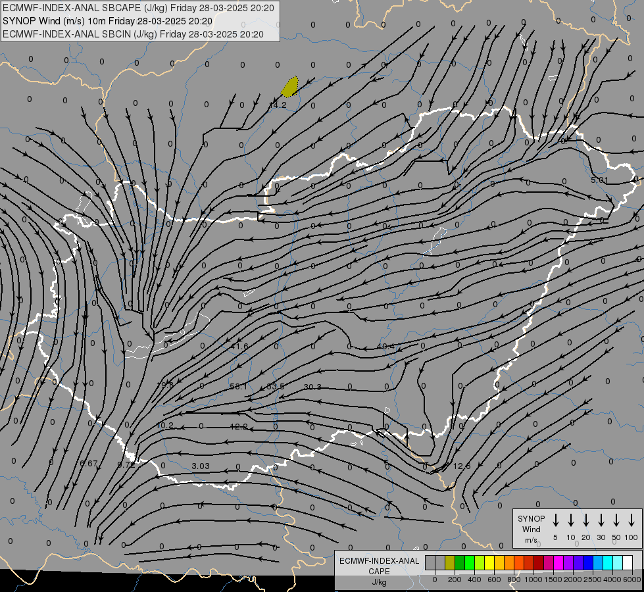
Task: Pick the first gray CAPE legend swatch
Action: click(x=430, y=562)
